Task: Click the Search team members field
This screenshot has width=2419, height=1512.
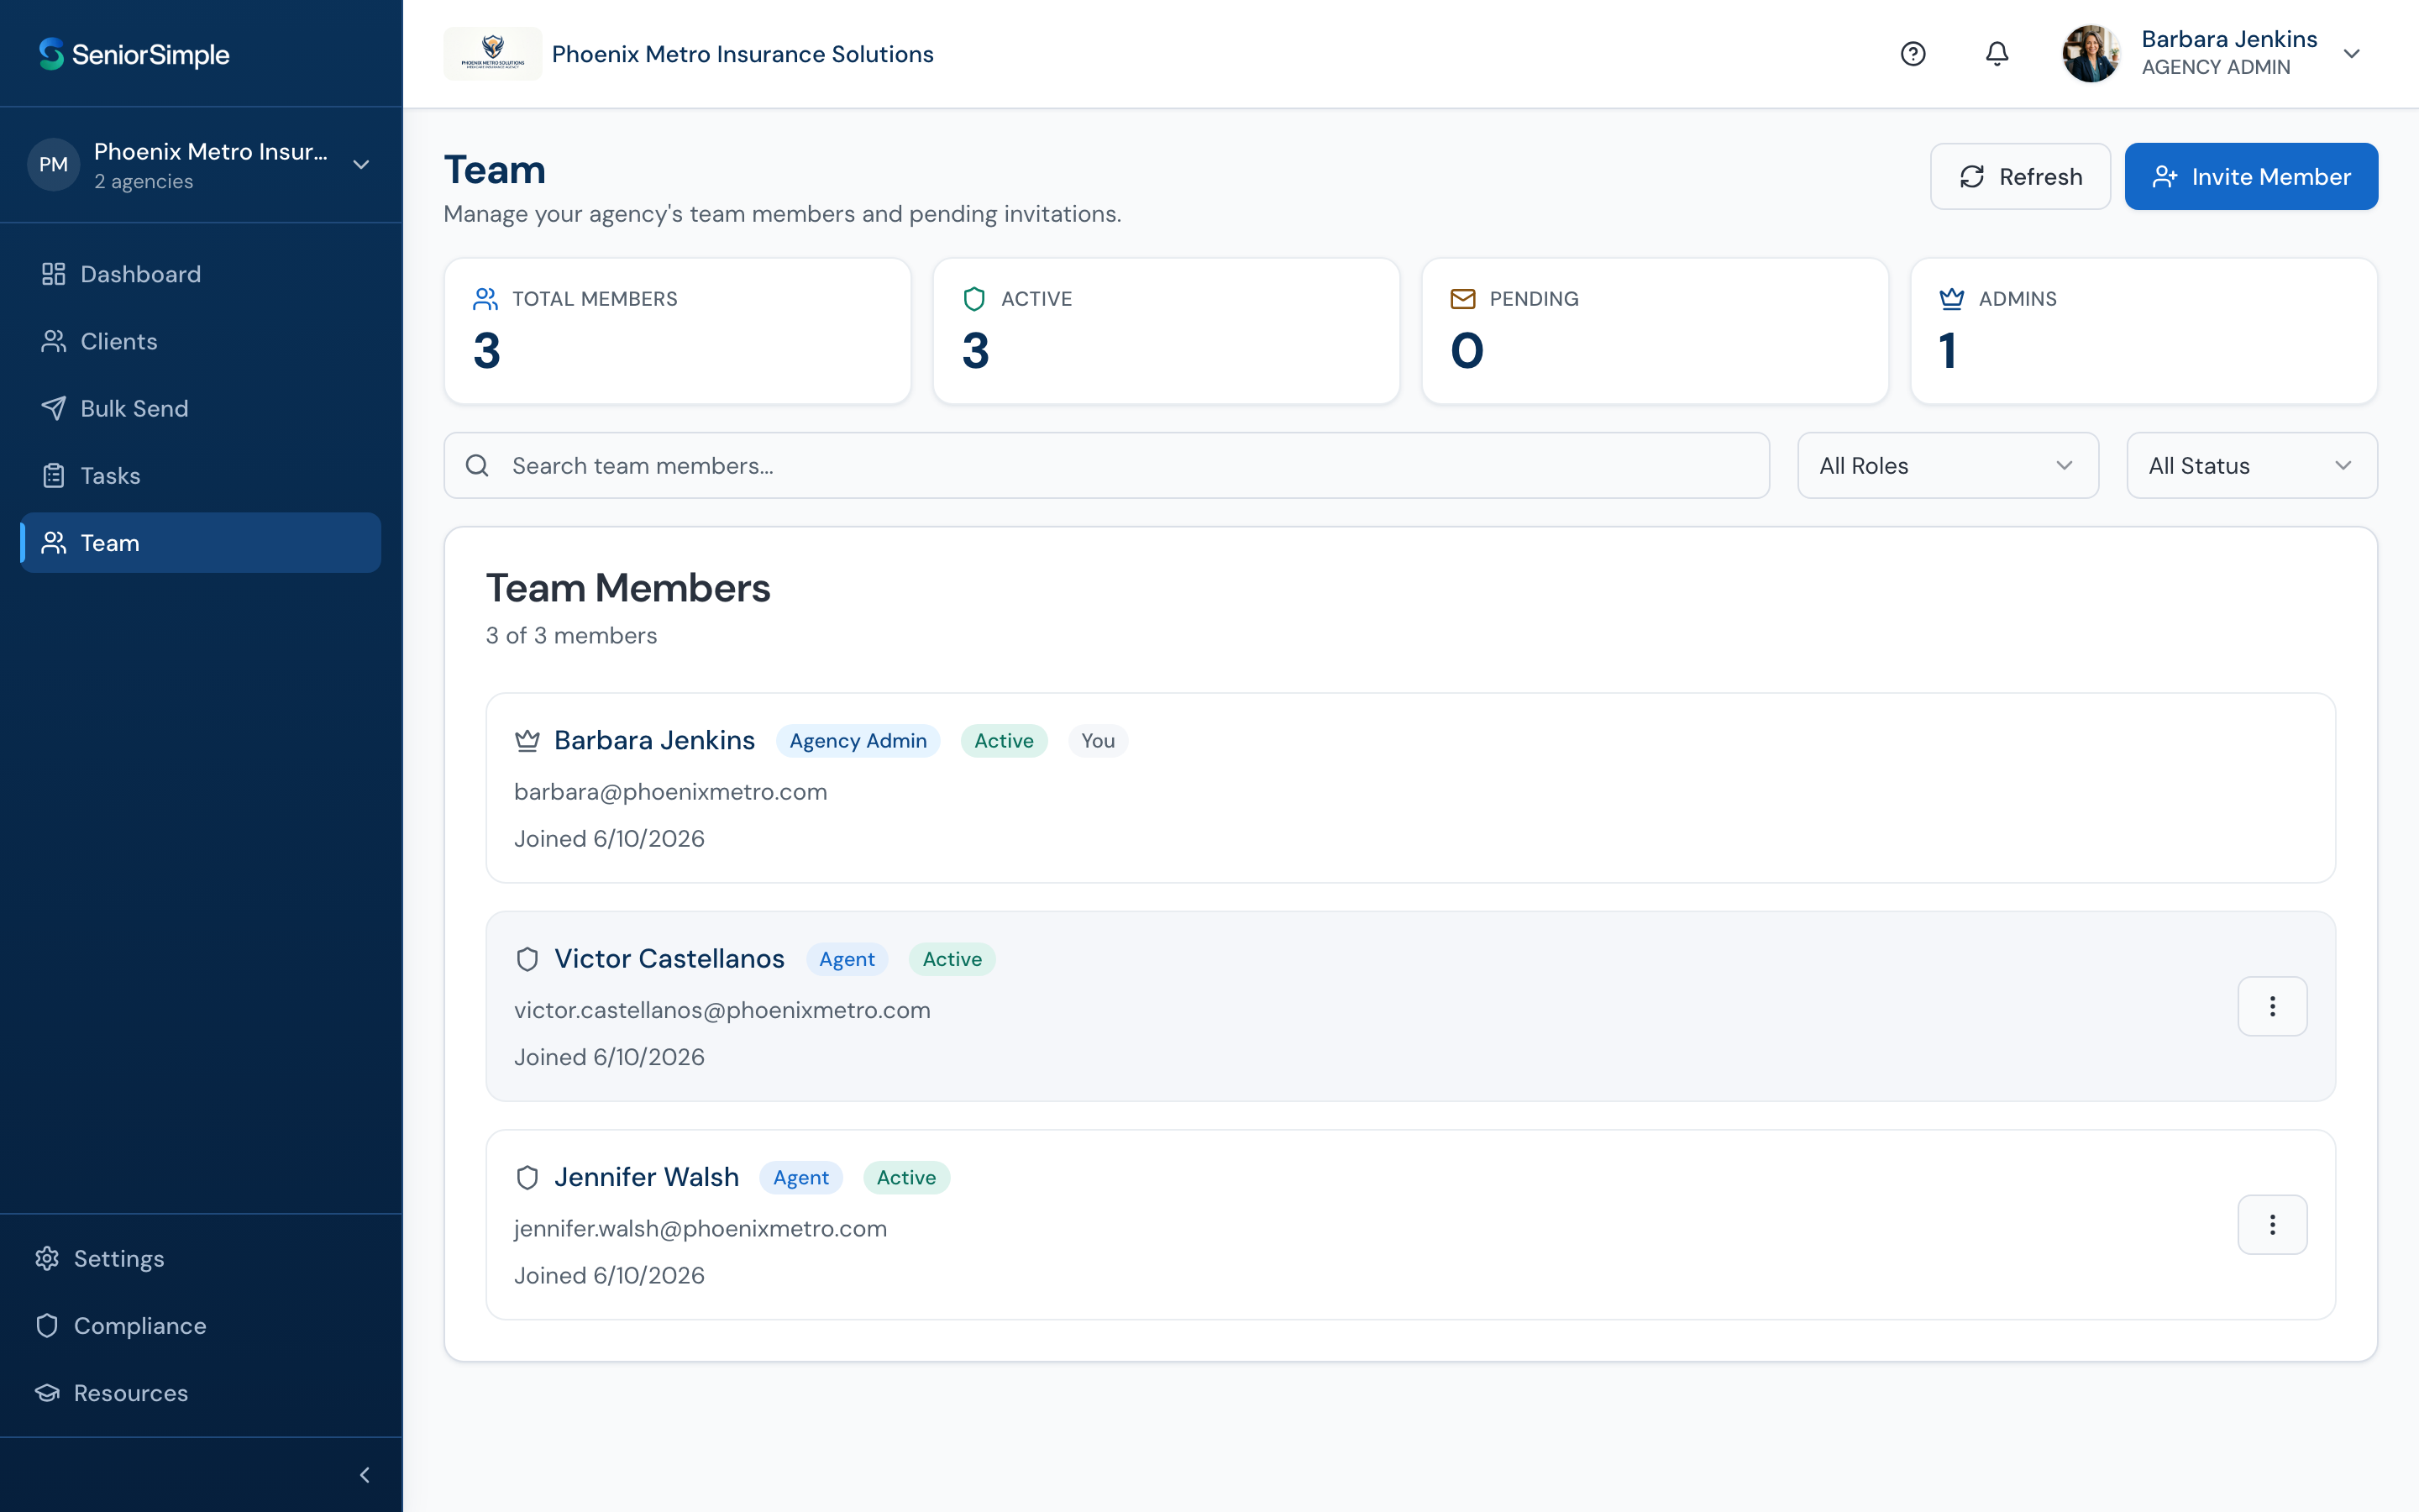Action: tap(1106, 466)
